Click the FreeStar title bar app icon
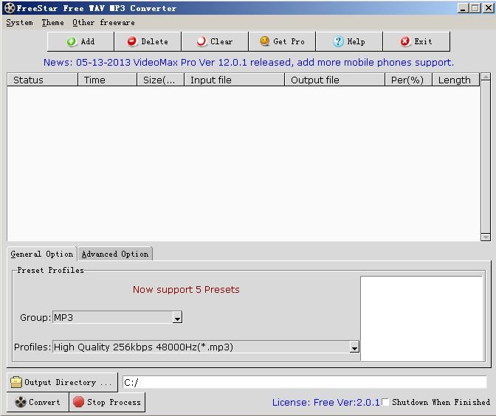The height and width of the screenshot is (416, 496). tap(9, 8)
